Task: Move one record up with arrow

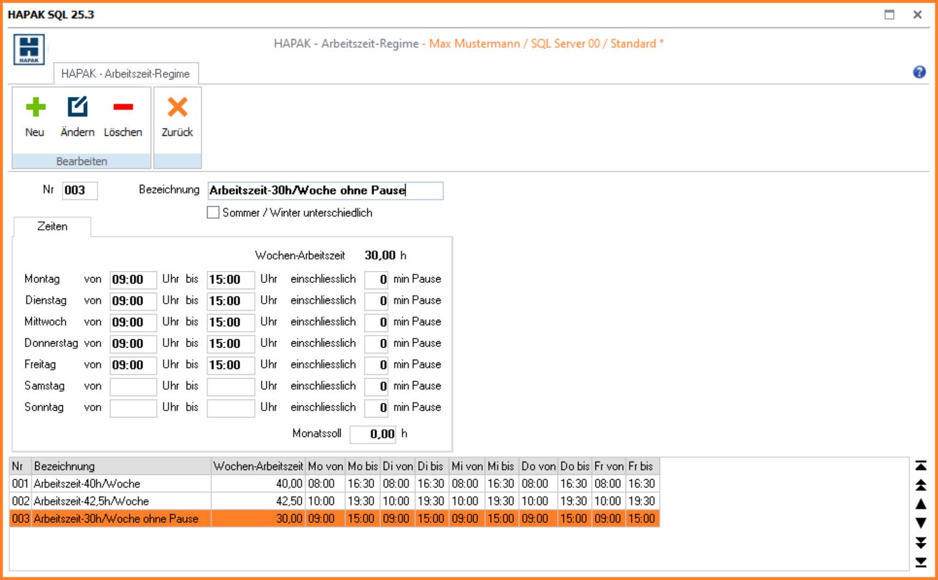Action: [921, 504]
